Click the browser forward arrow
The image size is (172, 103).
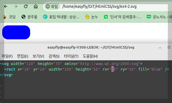16,6
